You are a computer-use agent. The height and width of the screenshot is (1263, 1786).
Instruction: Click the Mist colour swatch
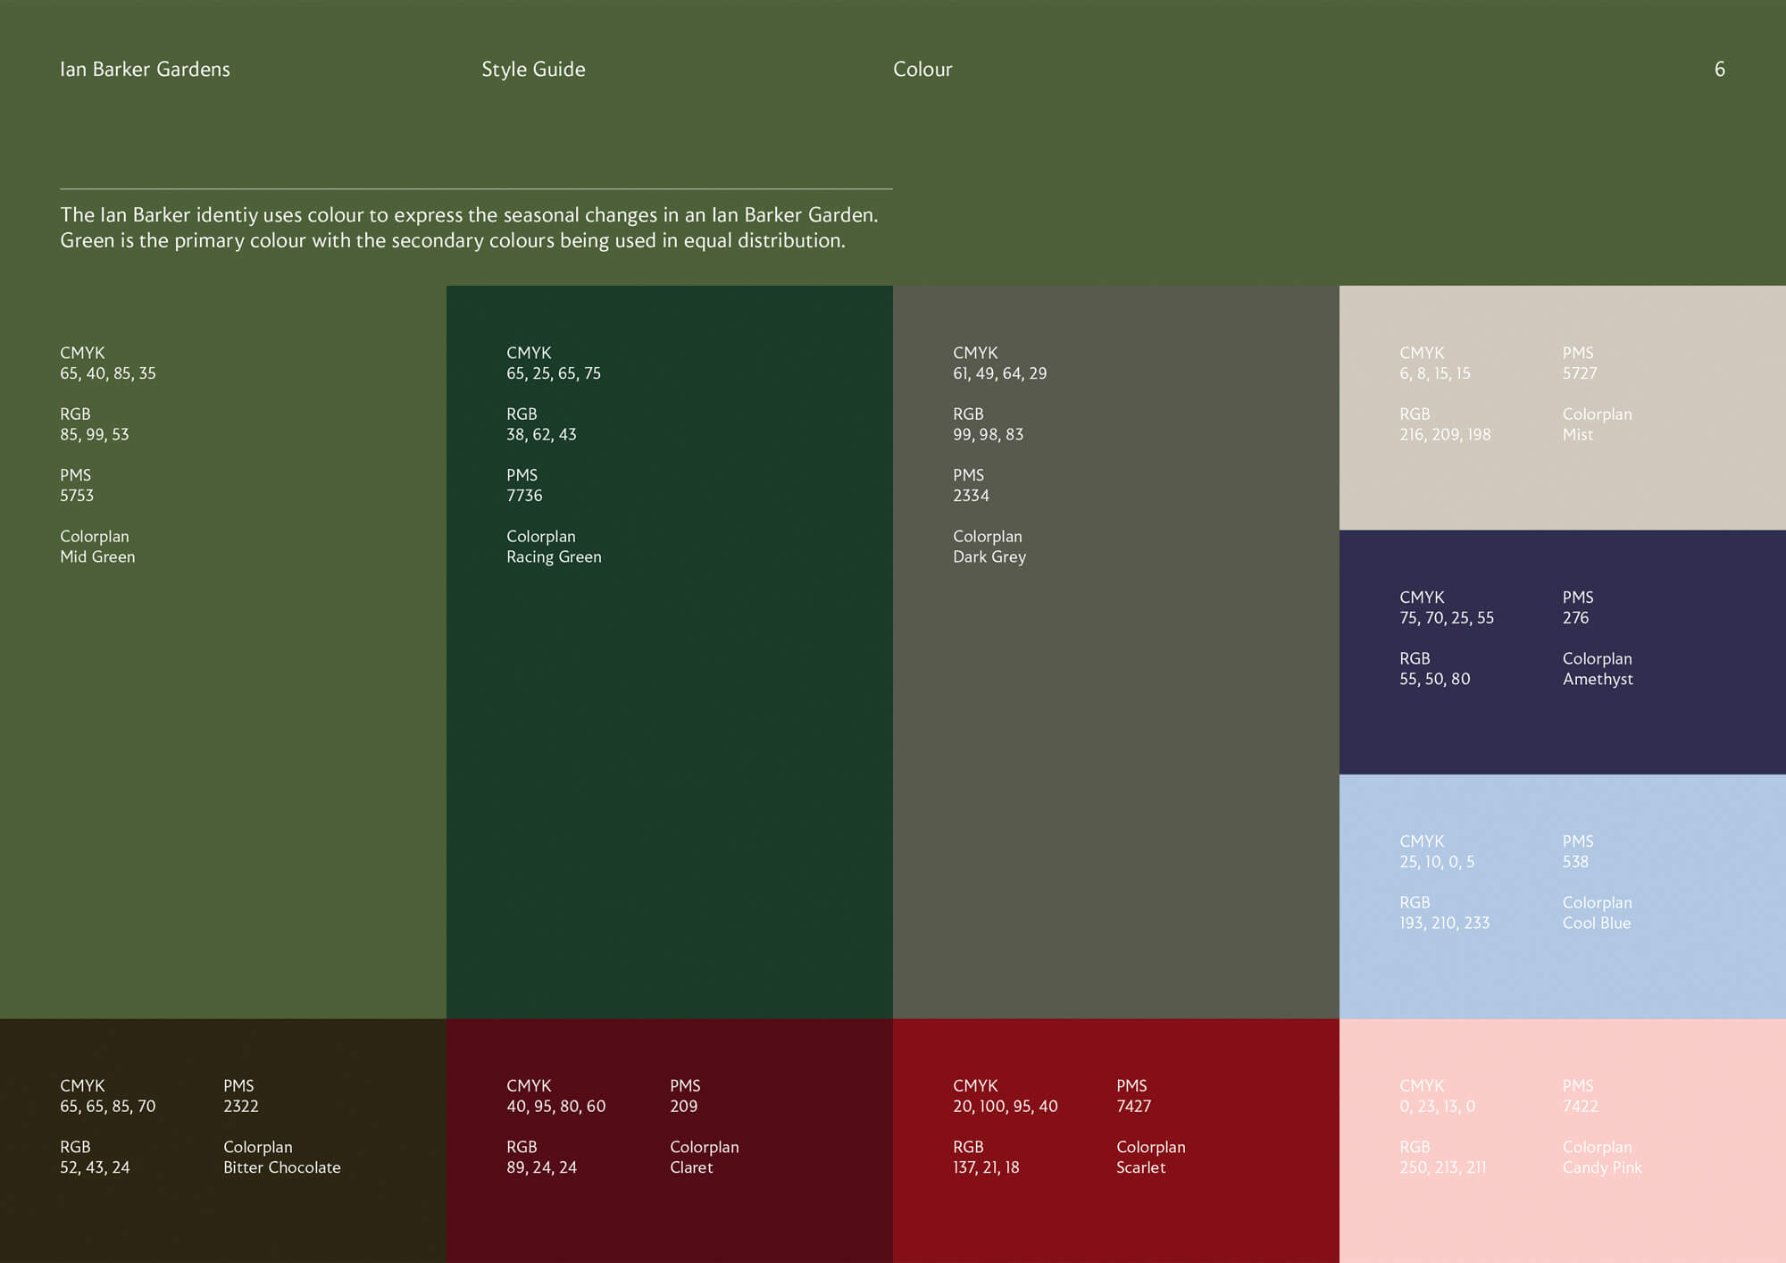coord(1563,487)
